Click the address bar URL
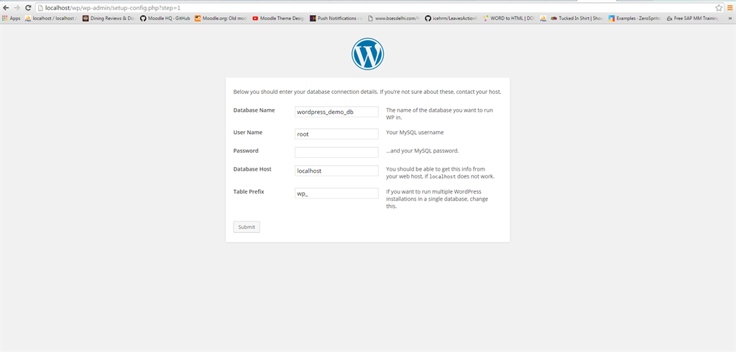 pyautogui.click(x=113, y=8)
